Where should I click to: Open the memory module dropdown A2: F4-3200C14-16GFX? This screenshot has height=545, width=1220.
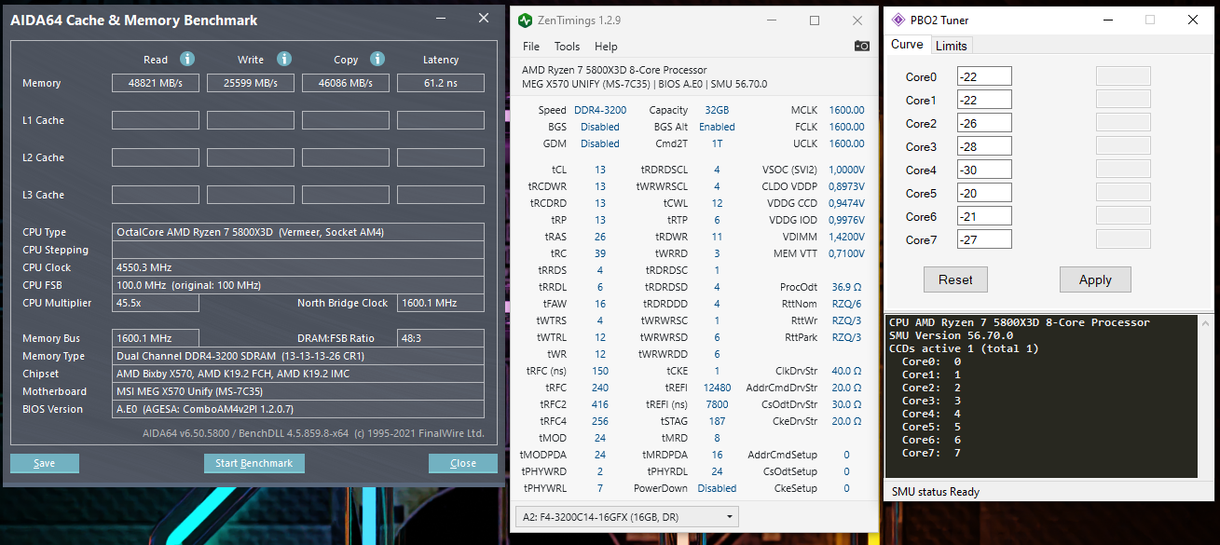627,516
